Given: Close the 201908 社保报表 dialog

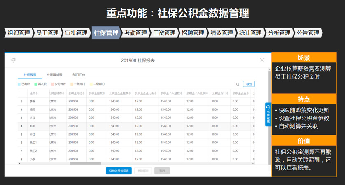Looking at the screenshot, I should click(262, 60).
